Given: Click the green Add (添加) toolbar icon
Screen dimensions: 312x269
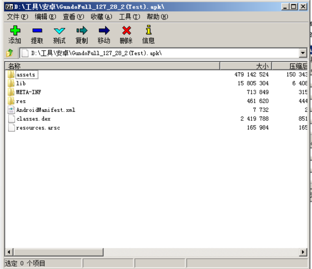Looking at the screenshot, I should (15, 30).
